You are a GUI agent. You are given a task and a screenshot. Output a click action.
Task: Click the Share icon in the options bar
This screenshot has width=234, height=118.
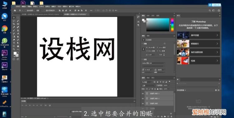pyautogui.click(x=219, y=10)
